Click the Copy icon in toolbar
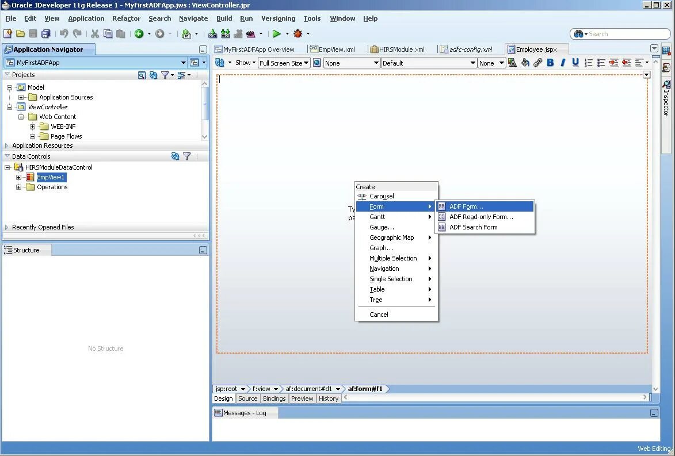 click(108, 33)
